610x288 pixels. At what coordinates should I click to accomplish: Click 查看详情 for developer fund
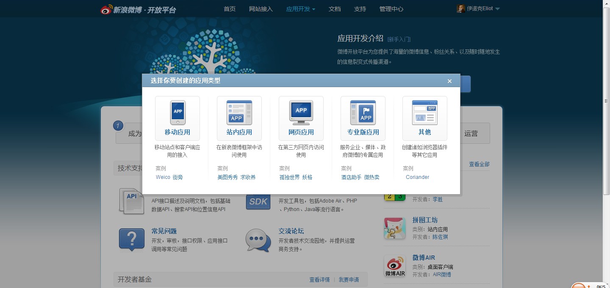tap(319, 280)
